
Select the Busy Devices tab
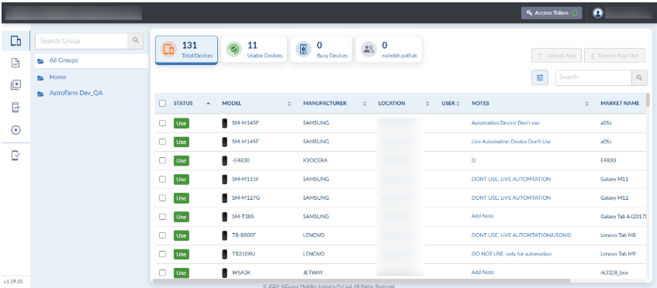[x=321, y=50]
